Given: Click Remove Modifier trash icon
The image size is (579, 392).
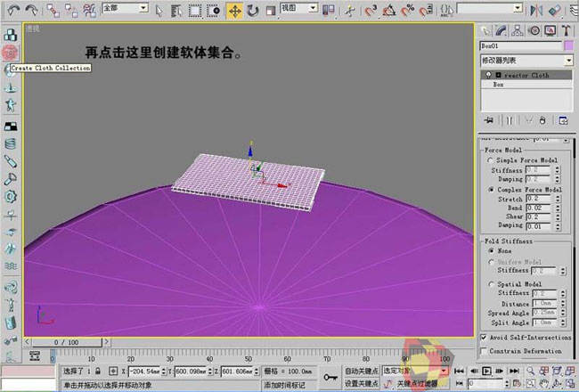Looking at the screenshot, I should [542, 120].
